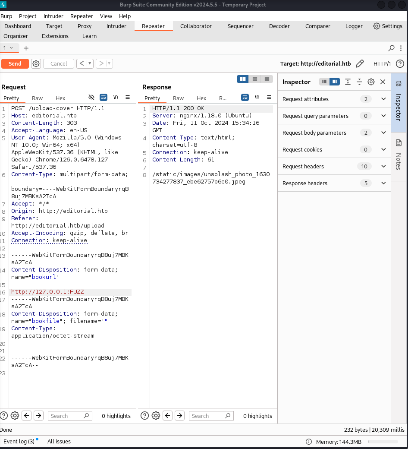Select combined tabbed layout view
408x449 pixels.
click(267, 79)
